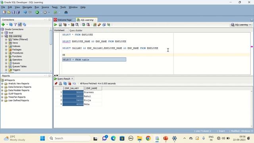The image size is (254, 143).
Task: Expand the Views node
Action: point(6,43)
